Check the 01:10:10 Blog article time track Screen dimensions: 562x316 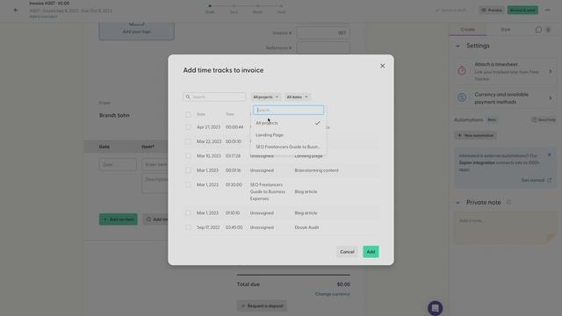pyautogui.click(x=188, y=212)
